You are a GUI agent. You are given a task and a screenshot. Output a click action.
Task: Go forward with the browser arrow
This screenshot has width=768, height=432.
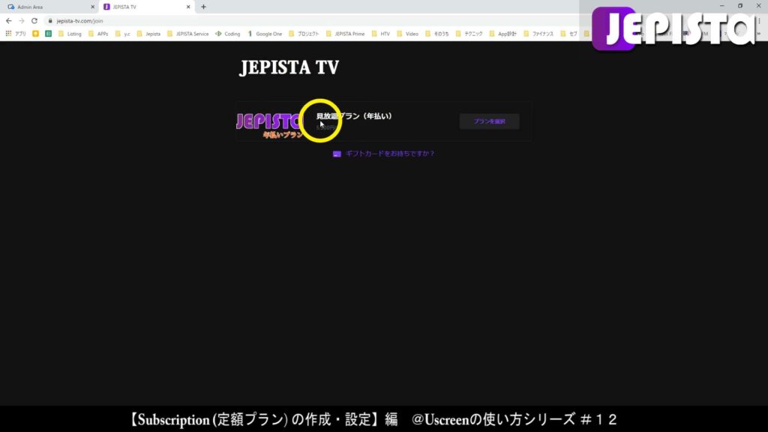point(22,20)
